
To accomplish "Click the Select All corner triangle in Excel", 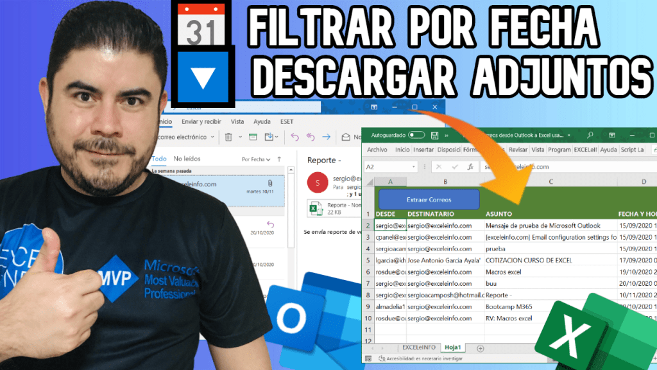I will click(x=370, y=182).
